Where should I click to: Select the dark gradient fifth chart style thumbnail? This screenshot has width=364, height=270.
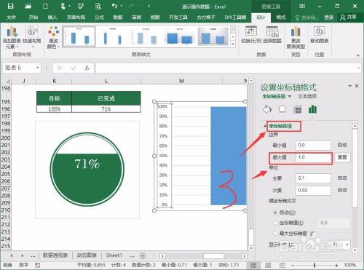point(213,36)
